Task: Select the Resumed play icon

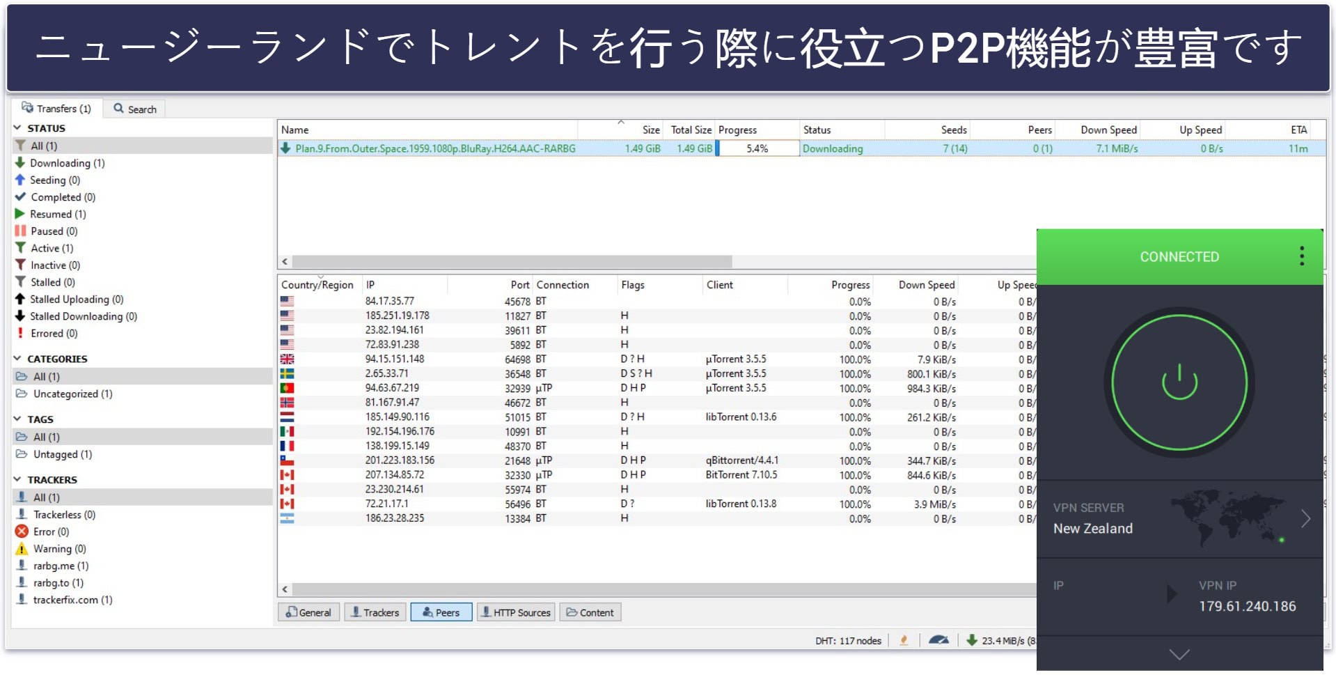Action: pos(20,214)
